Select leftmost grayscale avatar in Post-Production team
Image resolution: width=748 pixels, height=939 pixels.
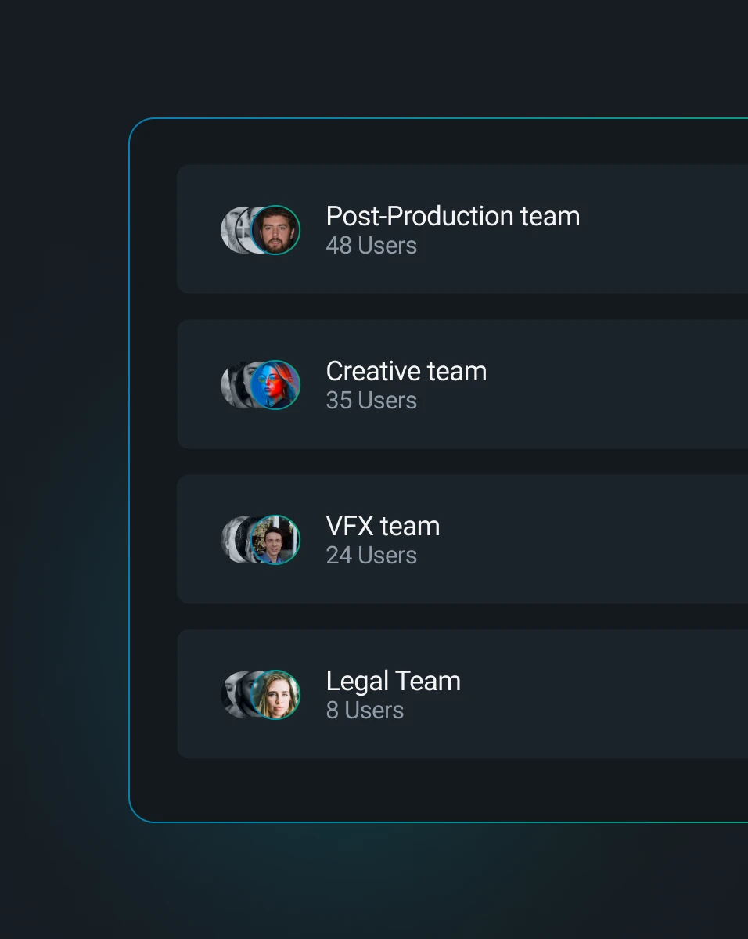[x=228, y=230]
